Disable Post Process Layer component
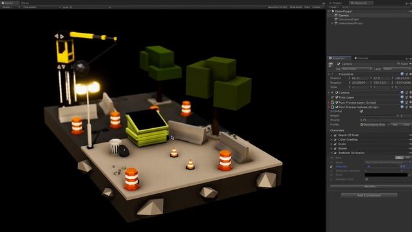 (x=337, y=102)
